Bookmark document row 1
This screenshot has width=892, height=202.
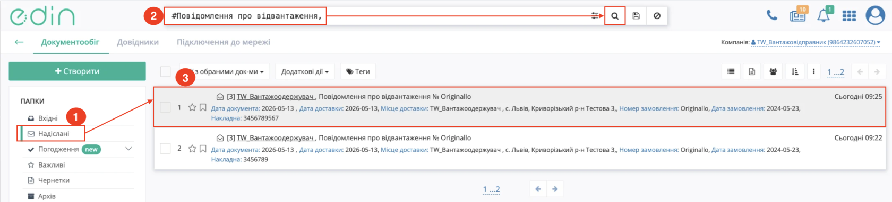[x=203, y=107]
